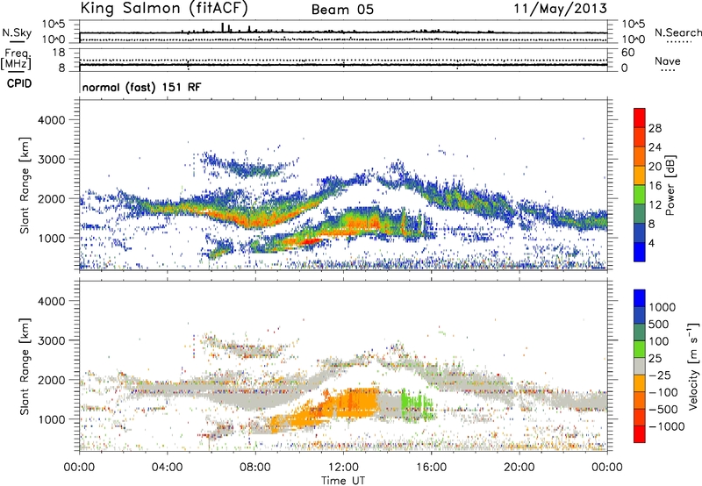The image size is (702, 486).
Task: Click the "12:00" time axis label
Action: [x=343, y=468]
